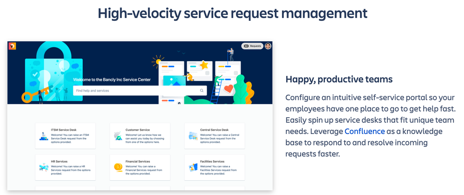Click the Central Service Desk icon
This screenshot has width=464, height=195.
[x=193, y=136]
